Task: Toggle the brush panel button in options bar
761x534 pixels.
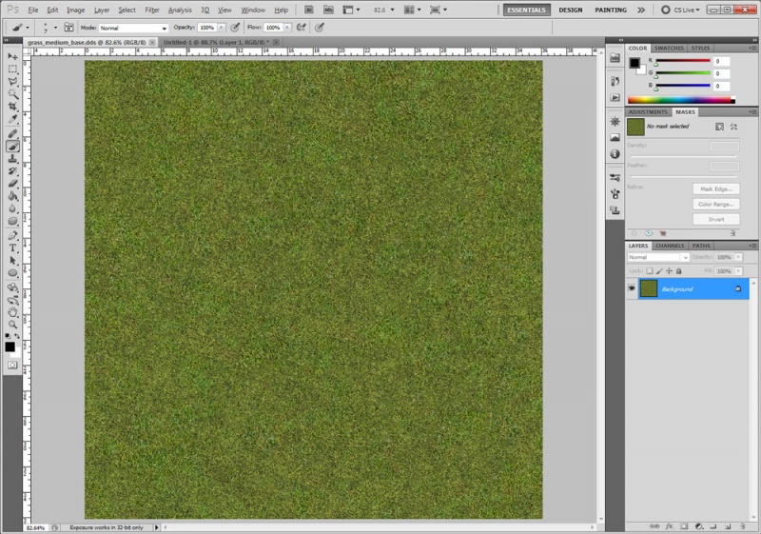Action: tap(68, 28)
